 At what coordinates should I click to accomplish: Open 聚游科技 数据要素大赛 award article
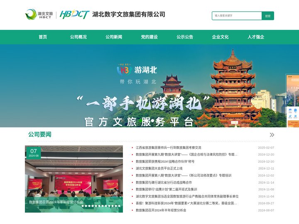tap(186, 203)
